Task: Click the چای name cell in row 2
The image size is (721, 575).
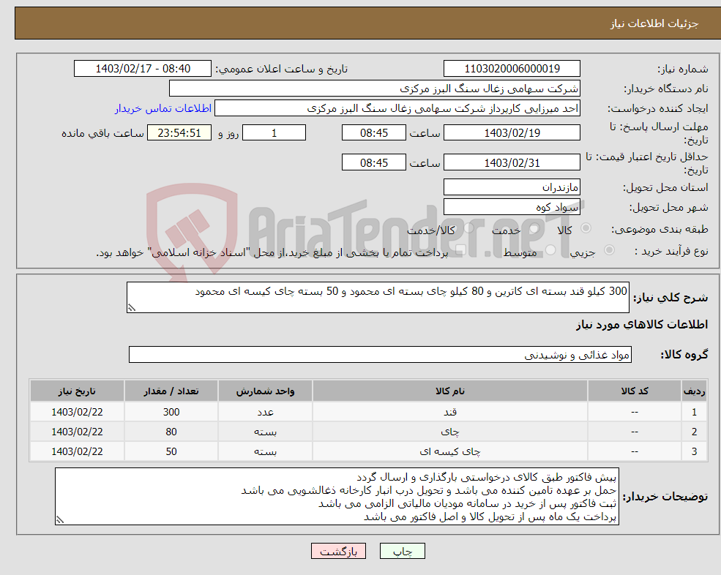Action: (449, 432)
